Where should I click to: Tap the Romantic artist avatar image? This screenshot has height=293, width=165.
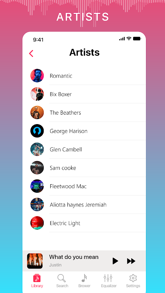tap(37, 76)
